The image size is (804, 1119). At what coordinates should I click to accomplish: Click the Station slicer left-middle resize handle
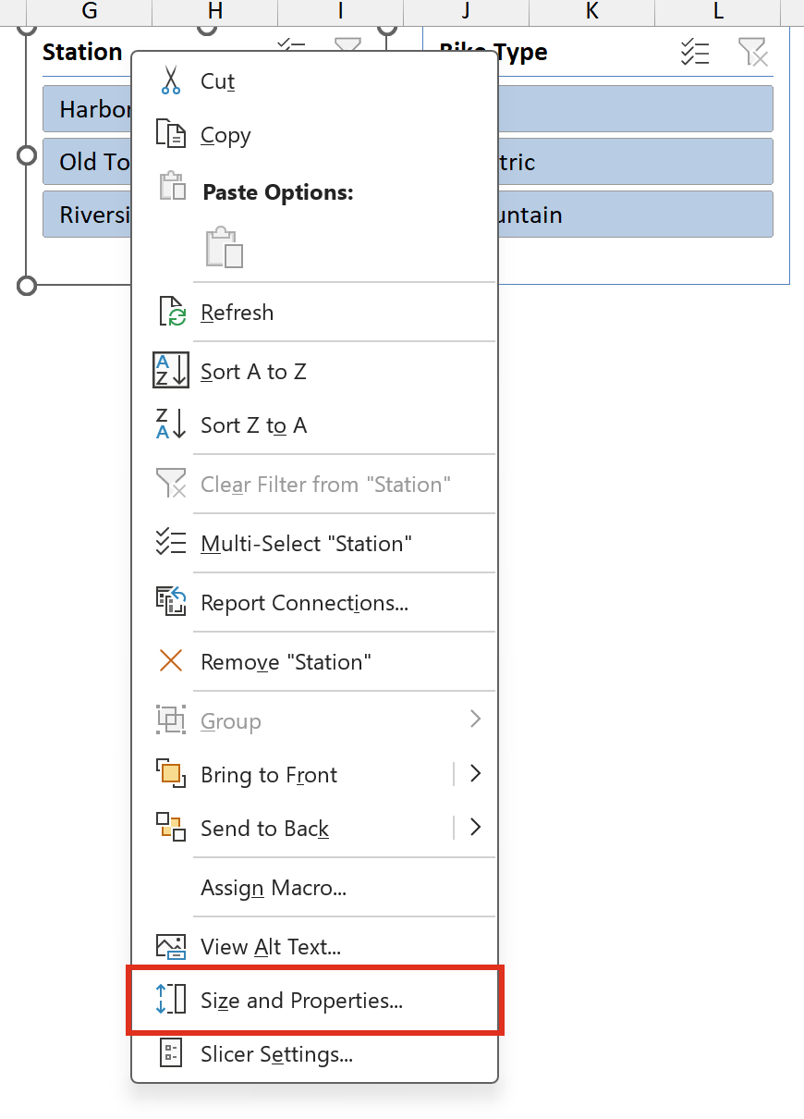click(x=27, y=154)
